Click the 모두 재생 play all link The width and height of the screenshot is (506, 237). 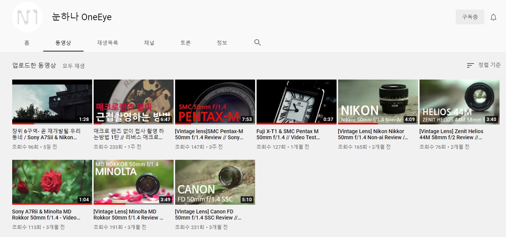click(x=73, y=66)
